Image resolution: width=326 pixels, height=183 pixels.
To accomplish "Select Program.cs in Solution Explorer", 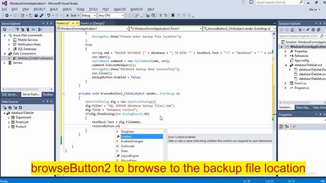I will pyautogui.click(x=302, y=88).
